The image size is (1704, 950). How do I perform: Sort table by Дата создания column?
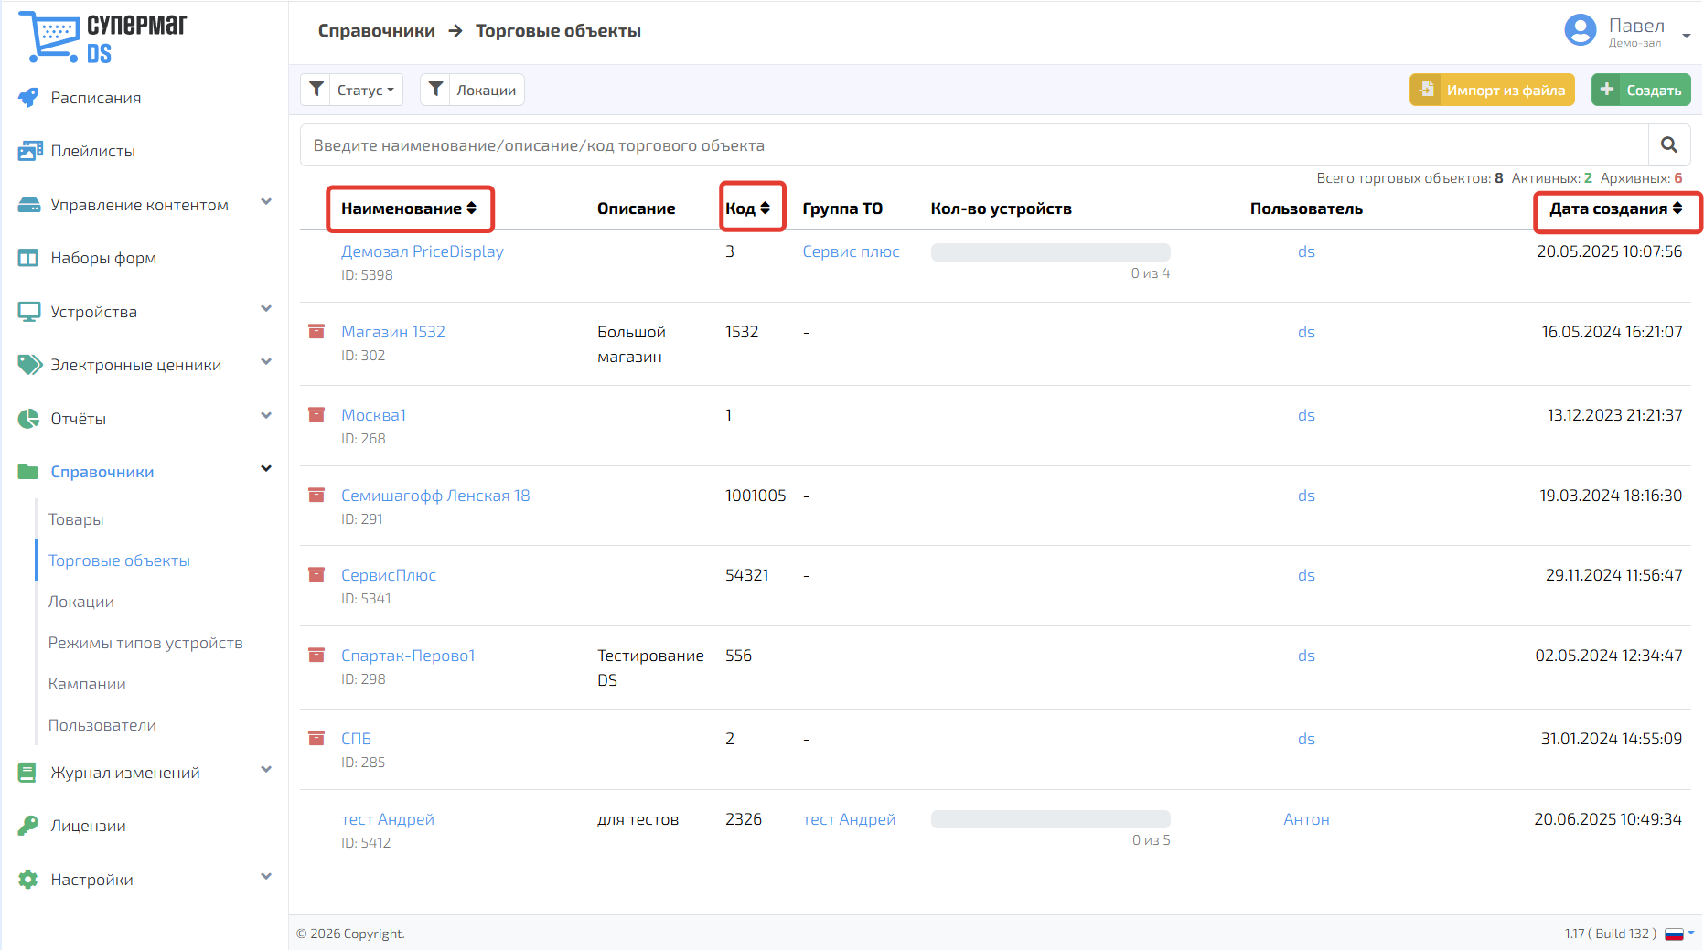[1615, 208]
